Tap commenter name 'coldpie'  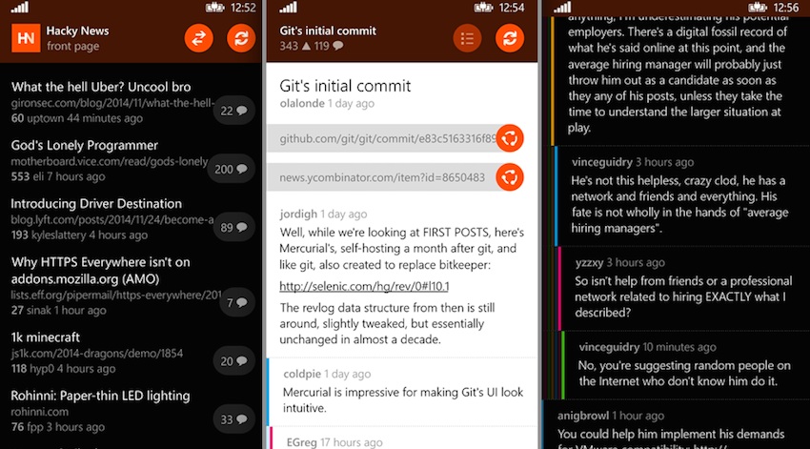302,374
